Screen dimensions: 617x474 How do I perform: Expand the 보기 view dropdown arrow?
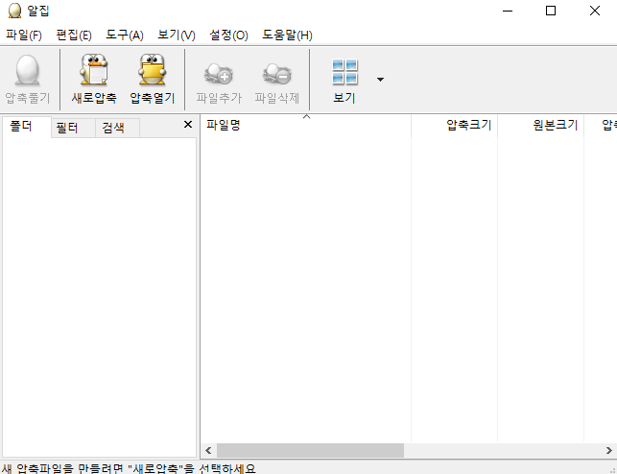click(x=380, y=80)
